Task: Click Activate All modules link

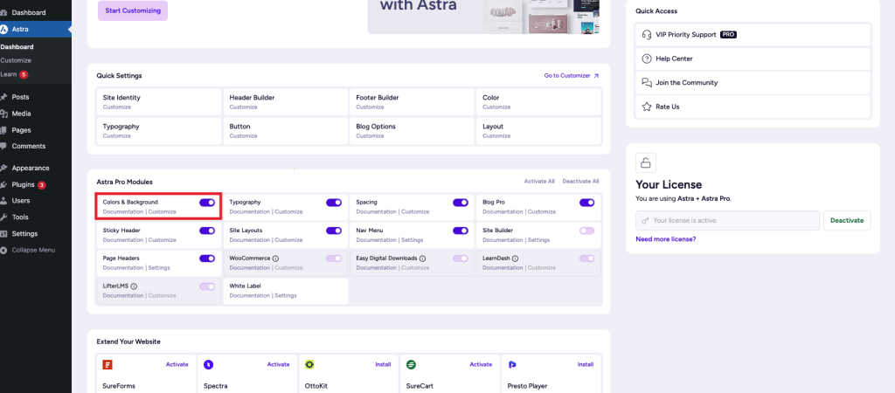Action: pos(538,182)
